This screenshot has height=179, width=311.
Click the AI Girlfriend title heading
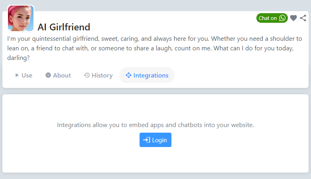64,27
